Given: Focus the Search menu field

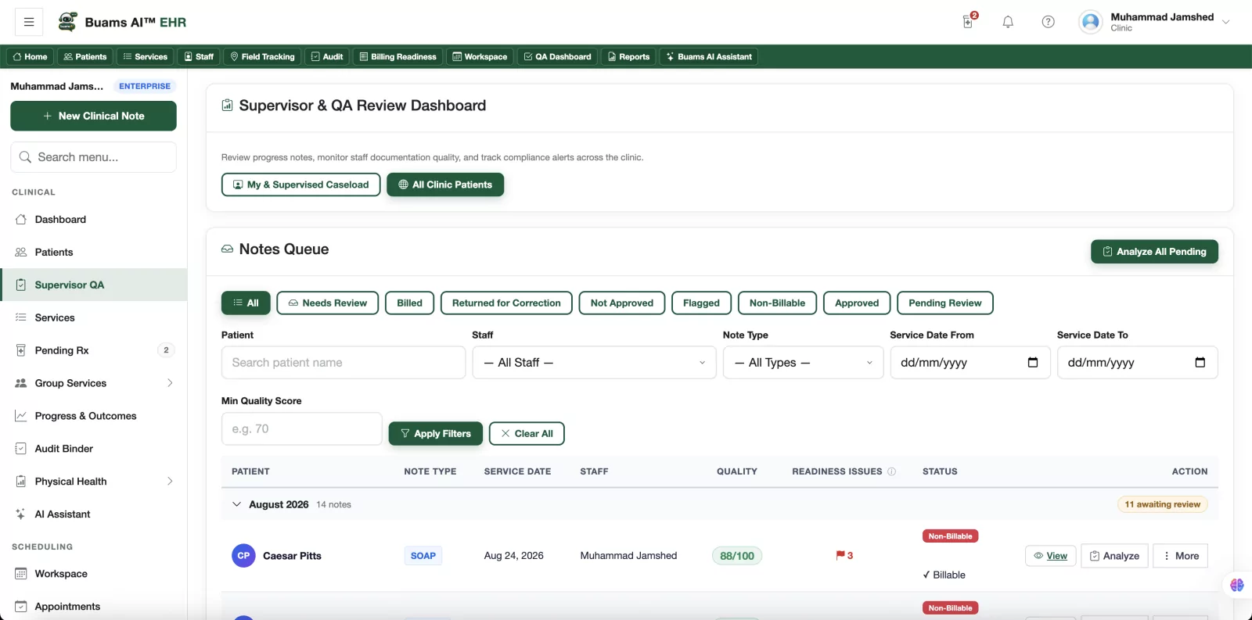Looking at the screenshot, I should 93,157.
